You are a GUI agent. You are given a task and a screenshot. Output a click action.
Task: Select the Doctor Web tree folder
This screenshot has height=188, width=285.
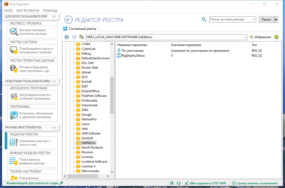click(x=90, y=68)
